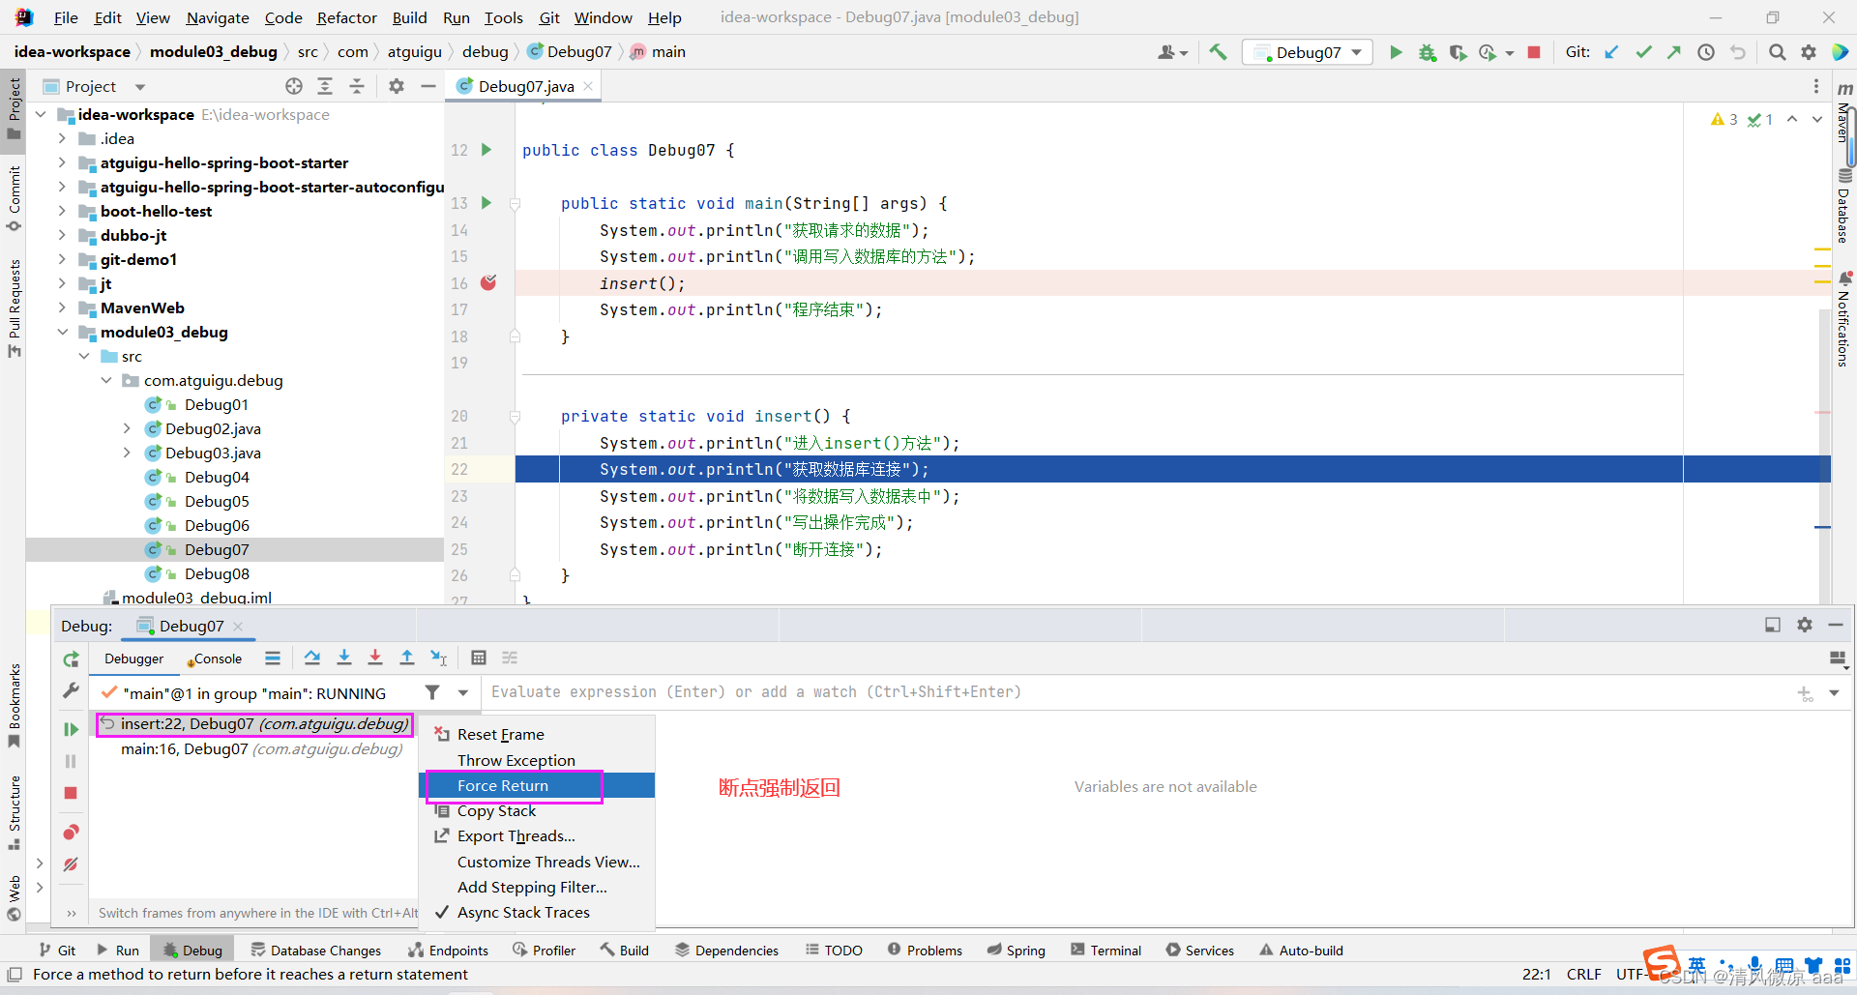Toggle Async Stack Traces option

point(523,912)
